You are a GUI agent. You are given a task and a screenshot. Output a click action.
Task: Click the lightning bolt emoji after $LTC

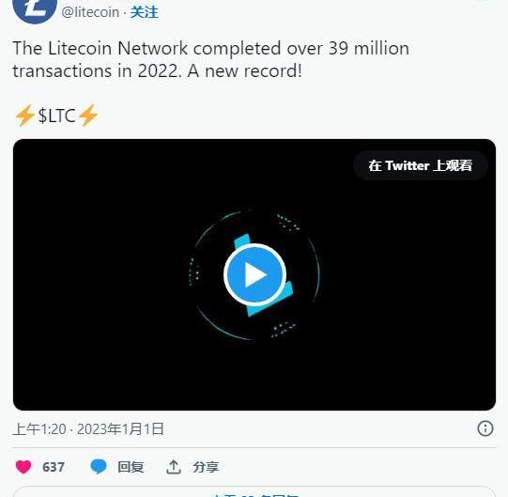(x=88, y=116)
